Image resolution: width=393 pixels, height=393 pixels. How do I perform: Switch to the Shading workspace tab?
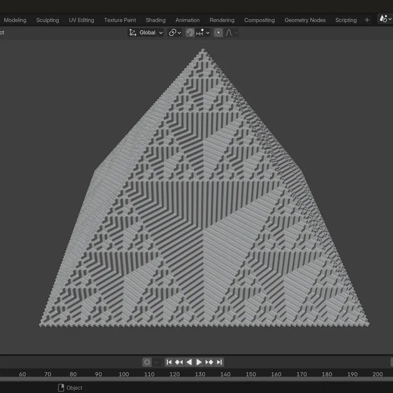[x=156, y=20]
